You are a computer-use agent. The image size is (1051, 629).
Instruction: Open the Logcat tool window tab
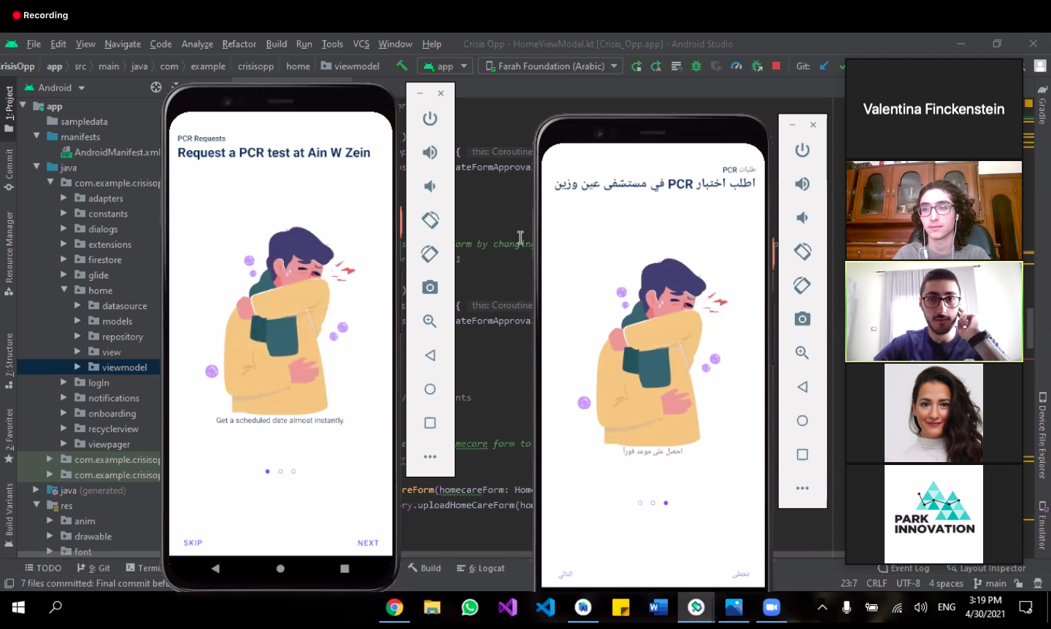point(481,569)
